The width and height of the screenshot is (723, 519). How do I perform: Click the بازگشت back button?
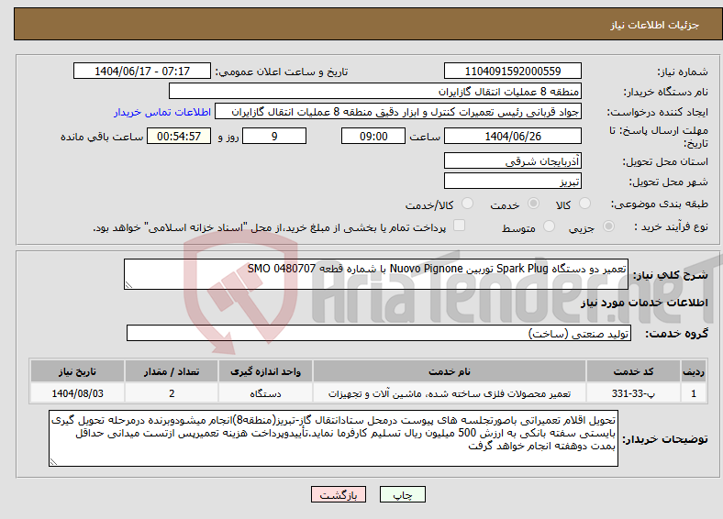[339, 495]
